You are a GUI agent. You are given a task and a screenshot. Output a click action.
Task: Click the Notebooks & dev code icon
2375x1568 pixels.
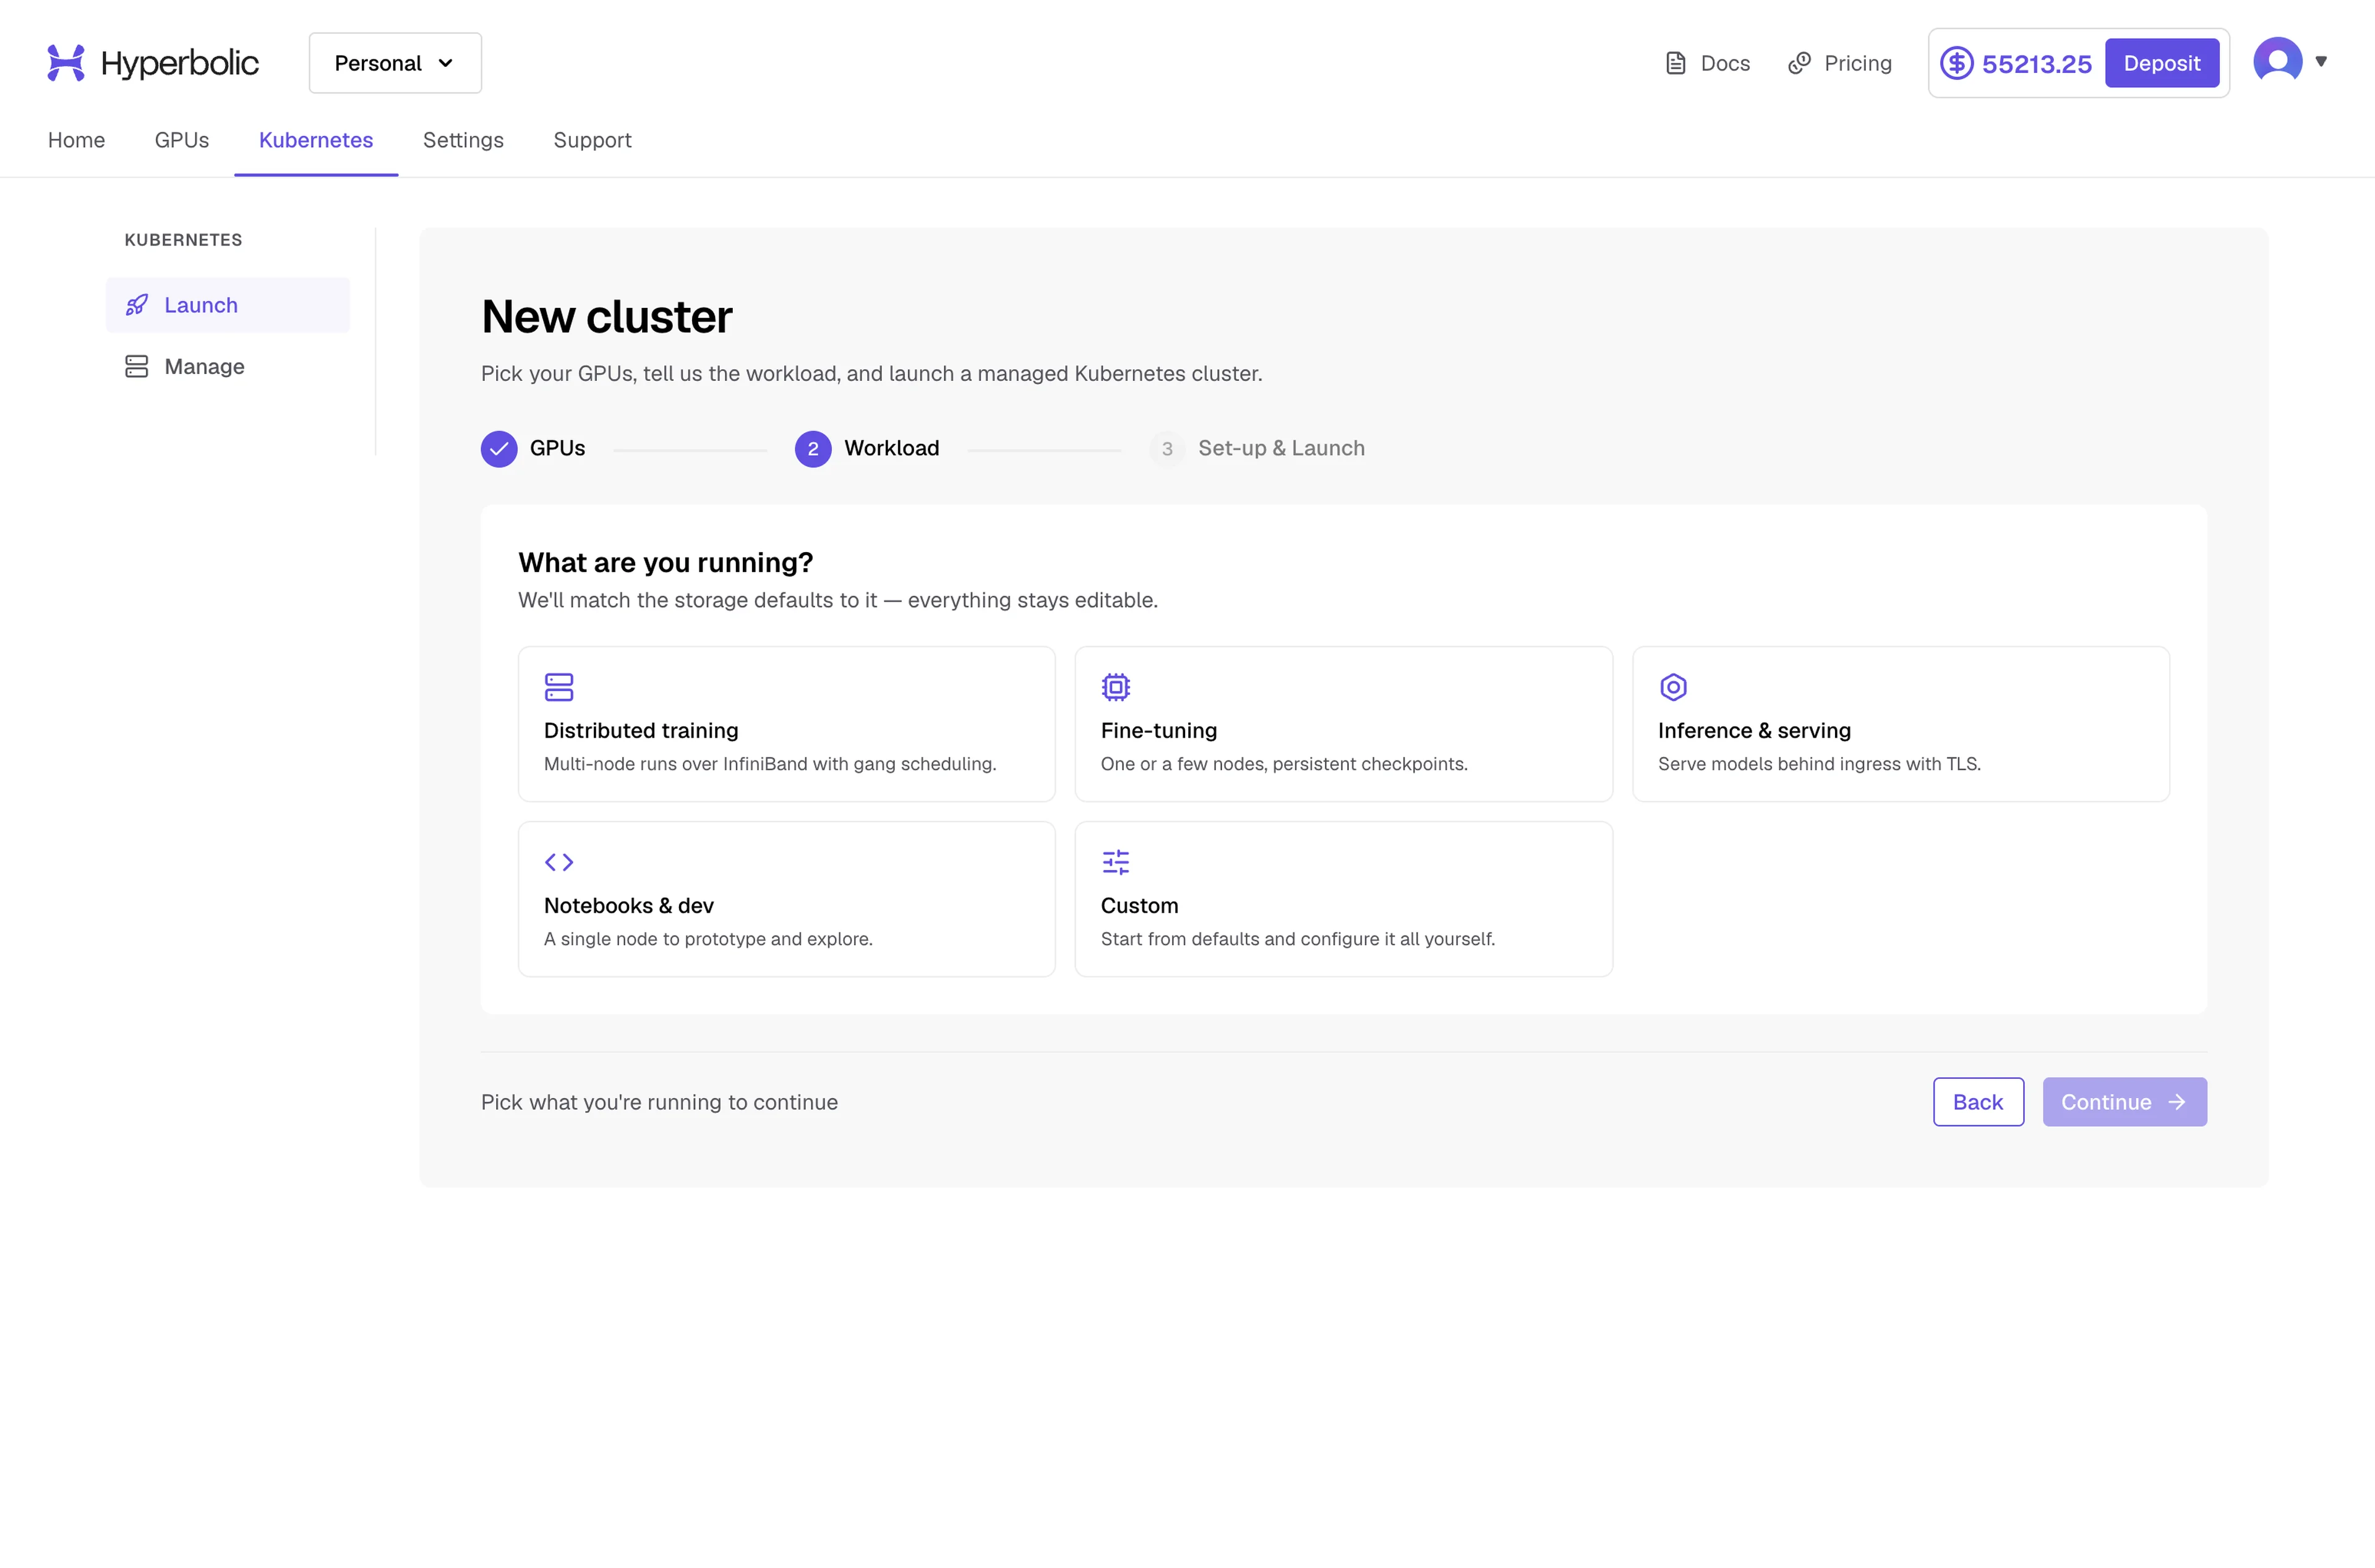[559, 862]
